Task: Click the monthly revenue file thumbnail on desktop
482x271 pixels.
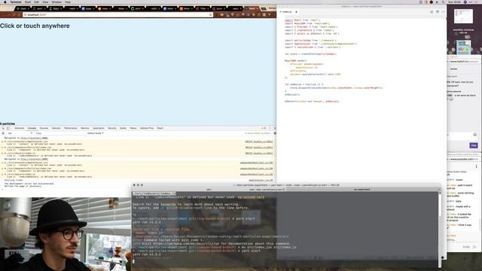Action: (463, 17)
